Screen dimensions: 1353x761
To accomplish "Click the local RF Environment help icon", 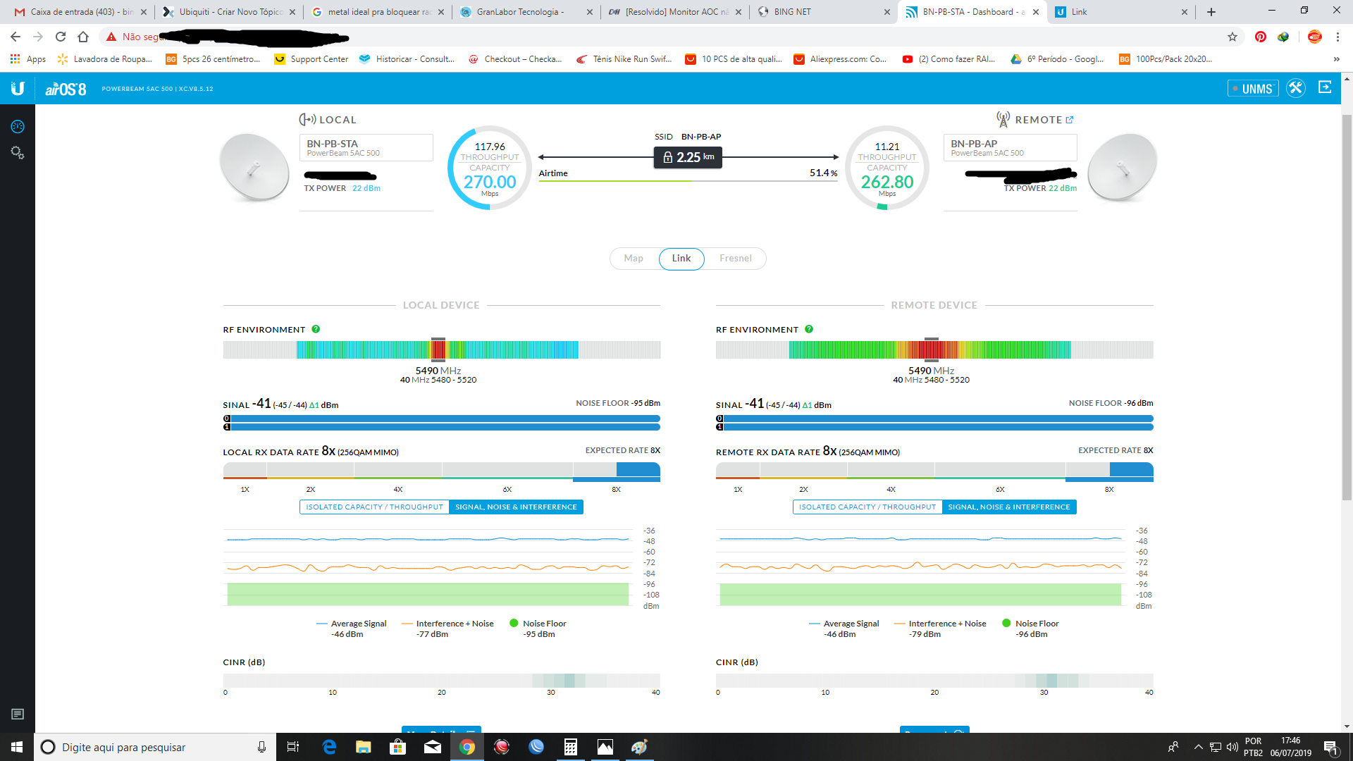I will [x=316, y=329].
